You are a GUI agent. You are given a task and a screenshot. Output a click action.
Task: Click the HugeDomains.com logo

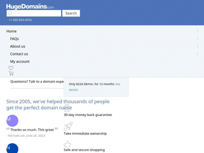pyautogui.click(x=30, y=6)
